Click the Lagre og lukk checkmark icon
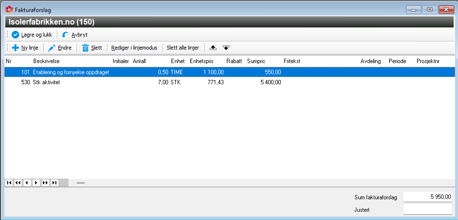The height and width of the screenshot is (220, 458). (x=15, y=35)
